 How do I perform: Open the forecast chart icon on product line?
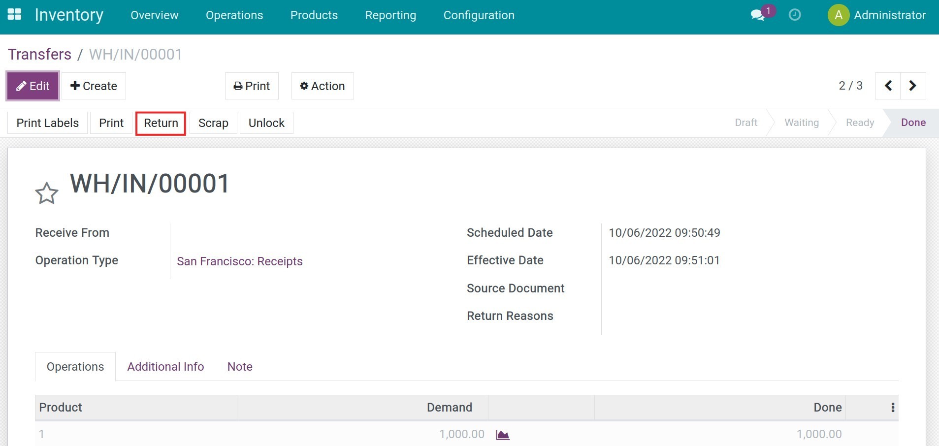502,434
